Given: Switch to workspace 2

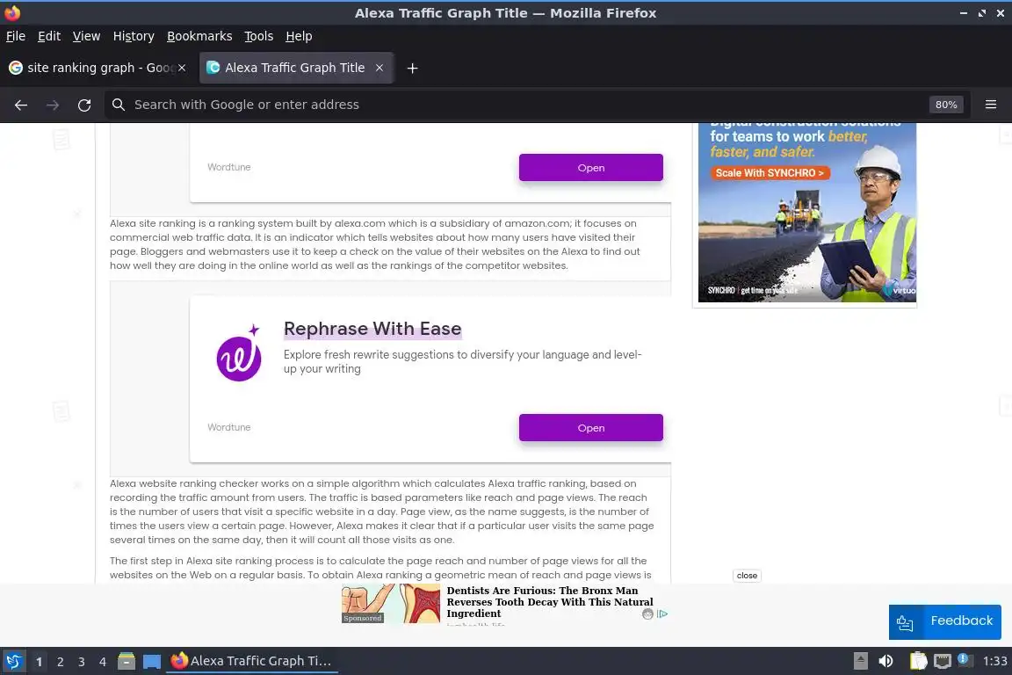Looking at the screenshot, I should point(61,662).
